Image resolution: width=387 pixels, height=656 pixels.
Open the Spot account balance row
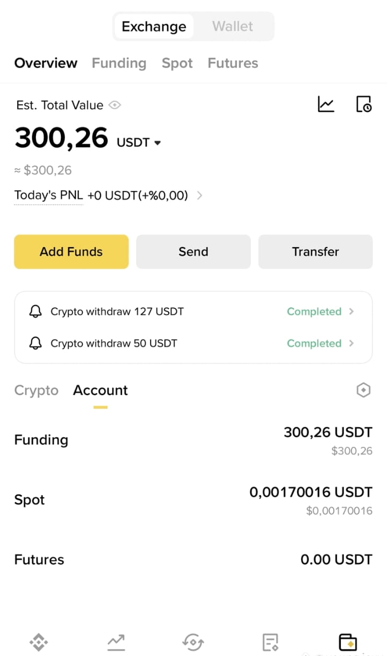coord(193,500)
